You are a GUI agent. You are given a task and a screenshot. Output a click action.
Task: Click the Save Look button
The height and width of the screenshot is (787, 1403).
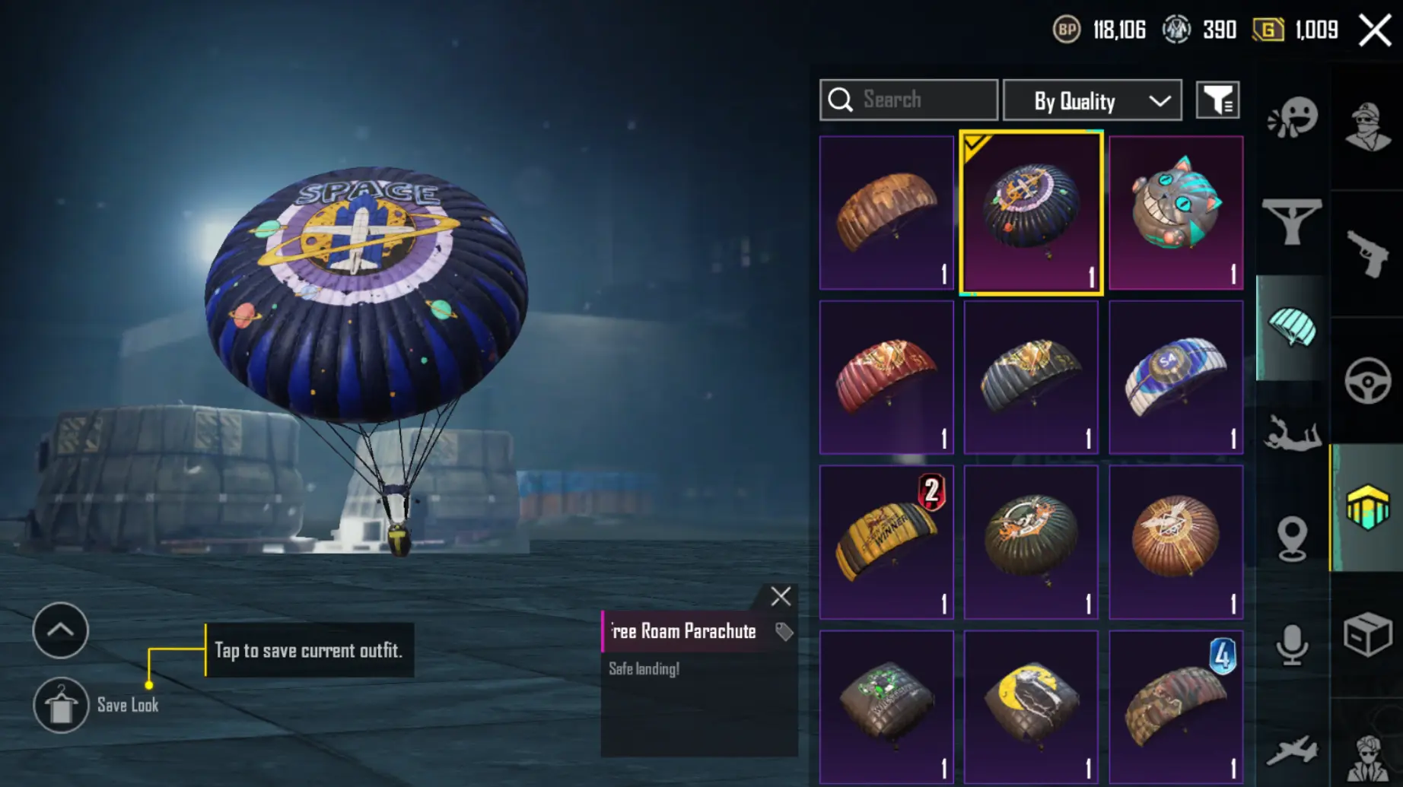61,706
